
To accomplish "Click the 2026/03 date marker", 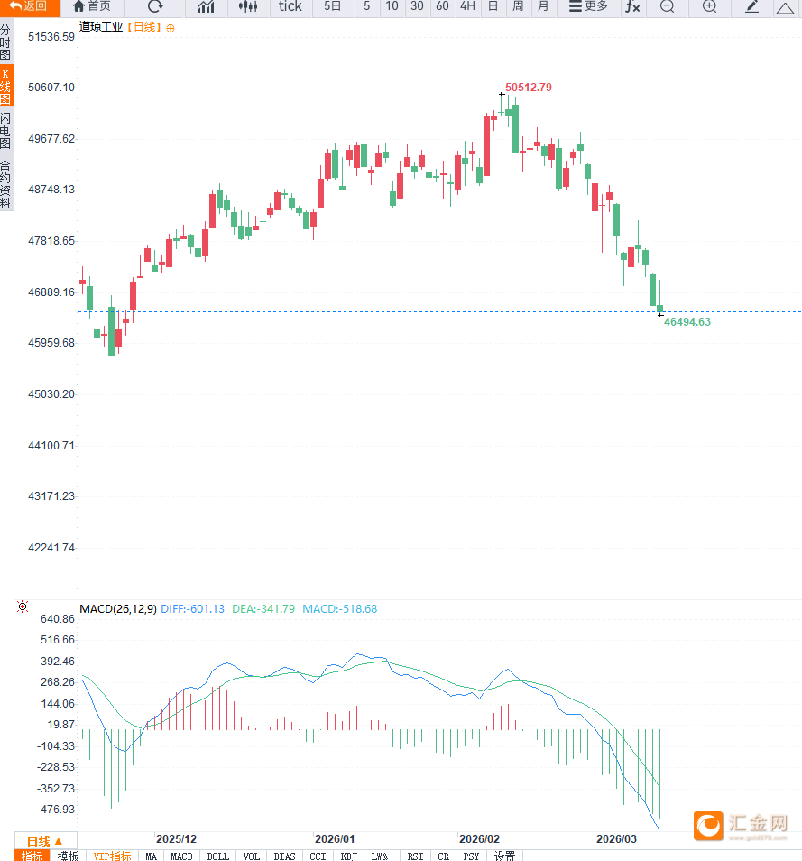I will (616, 839).
